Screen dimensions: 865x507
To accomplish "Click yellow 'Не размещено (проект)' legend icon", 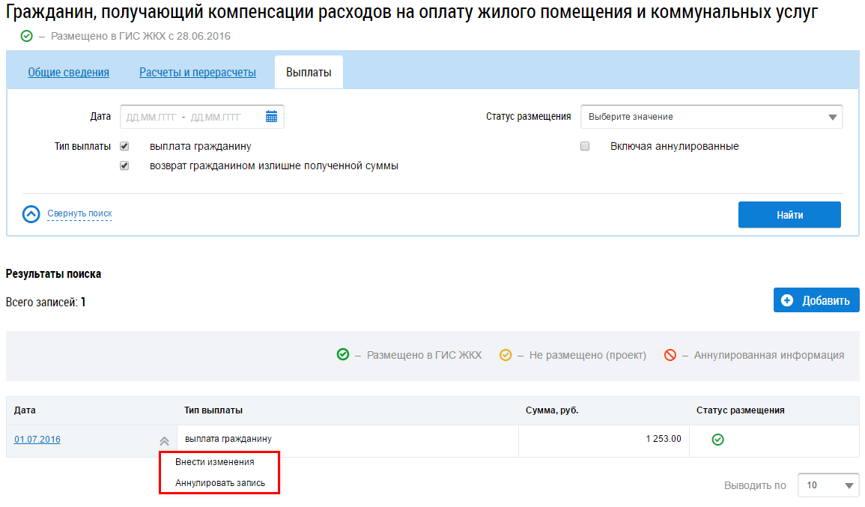I will click(506, 355).
